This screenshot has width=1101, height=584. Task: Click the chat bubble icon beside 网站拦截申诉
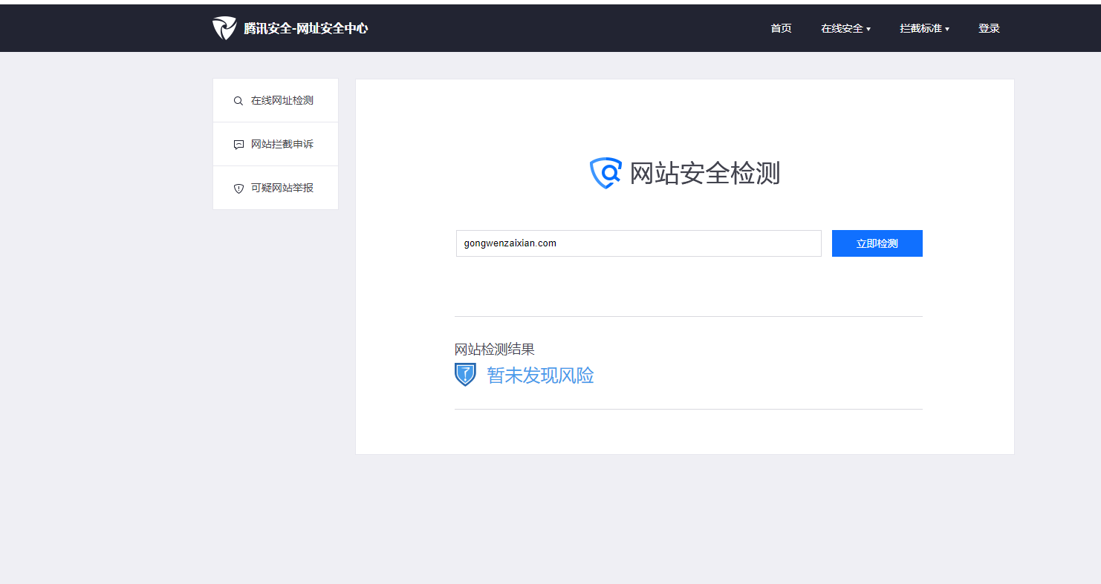(238, 145)
